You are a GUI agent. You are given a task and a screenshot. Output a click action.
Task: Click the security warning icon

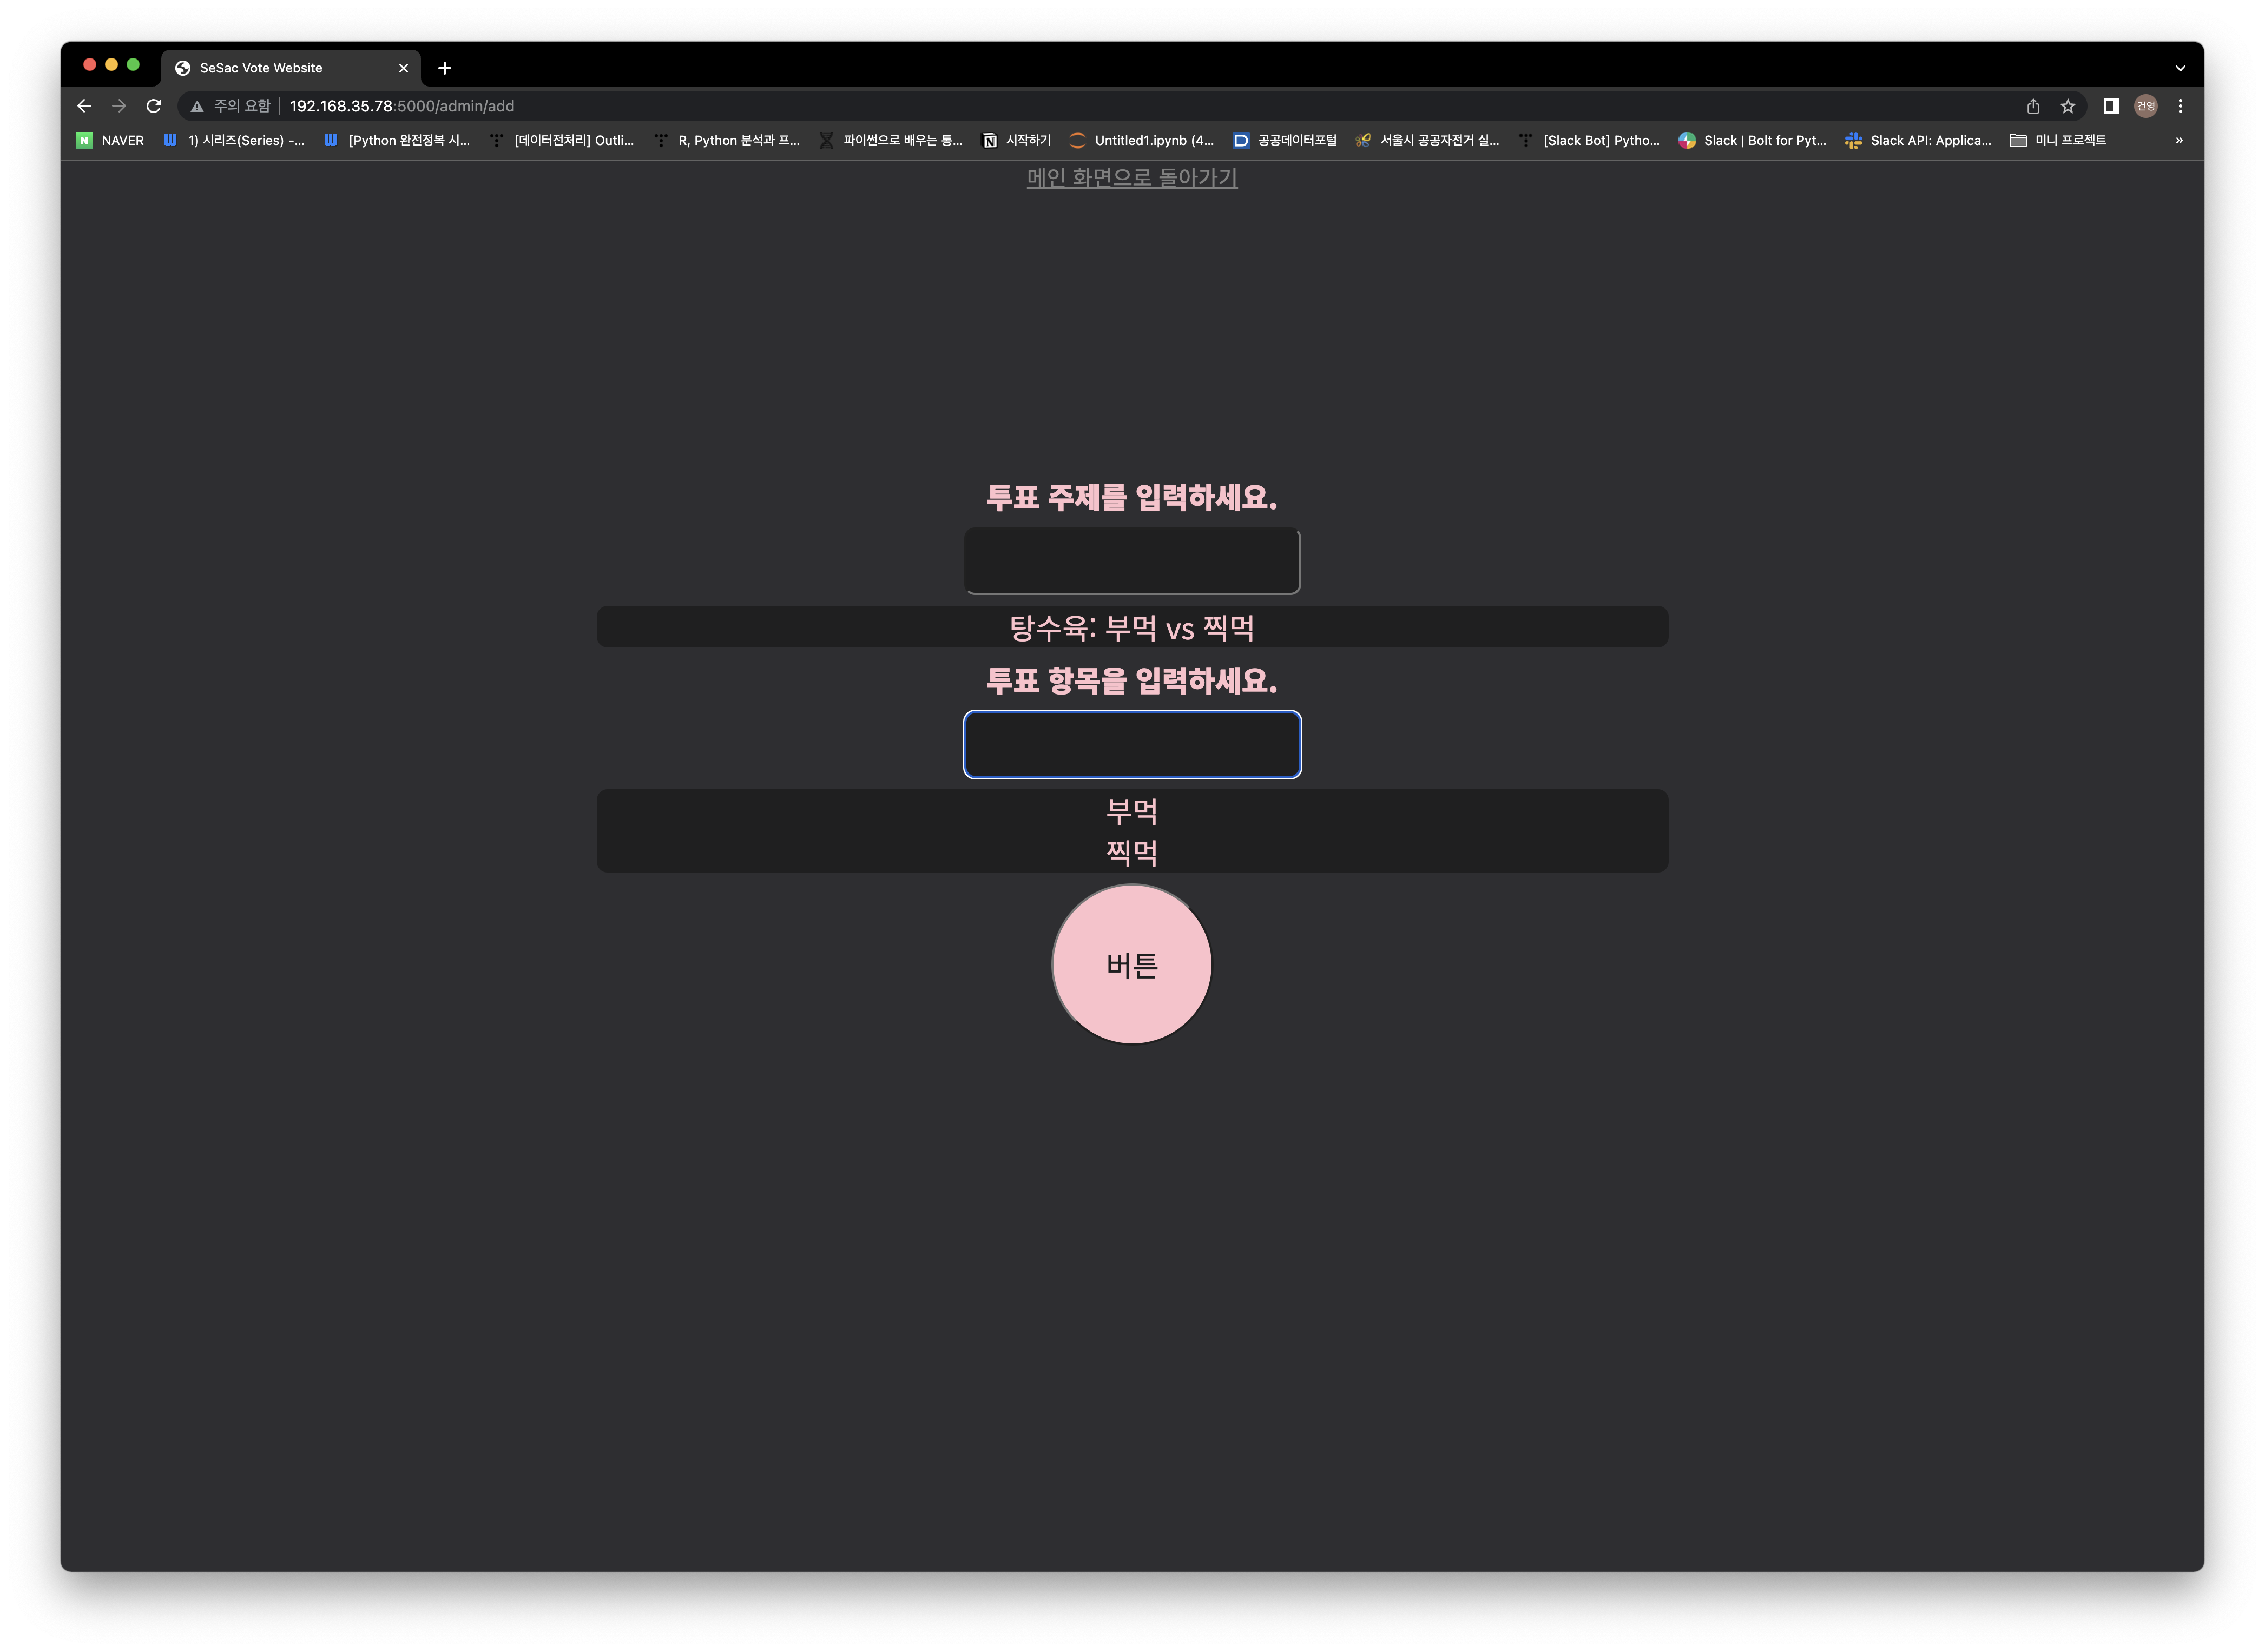tap(197, 106)
